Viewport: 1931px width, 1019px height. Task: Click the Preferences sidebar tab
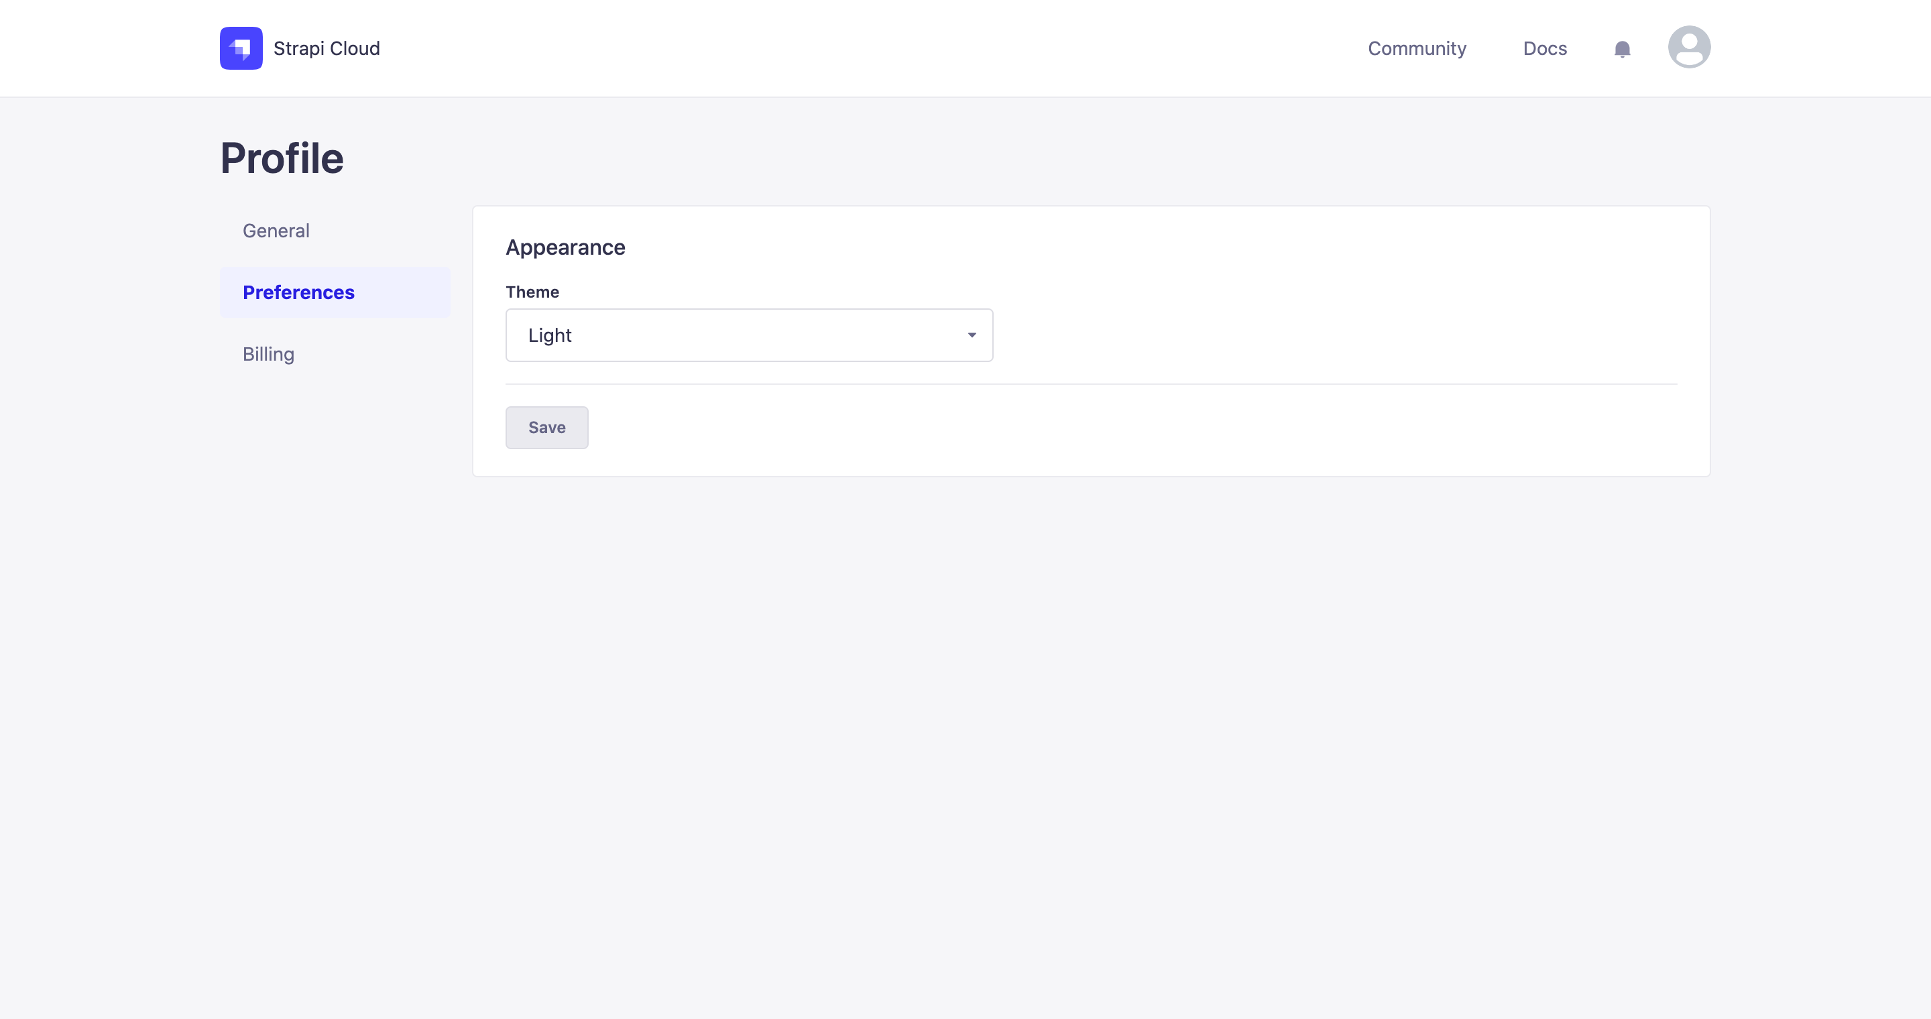click(299, 292)
